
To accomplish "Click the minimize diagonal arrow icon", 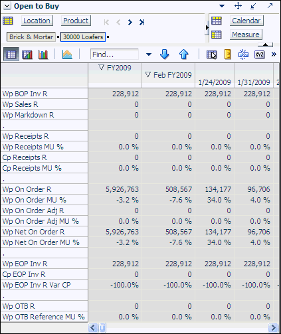I will 253,6.
